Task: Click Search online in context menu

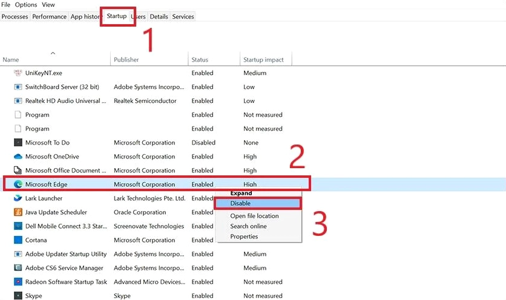Action: [x=248, y=226]
